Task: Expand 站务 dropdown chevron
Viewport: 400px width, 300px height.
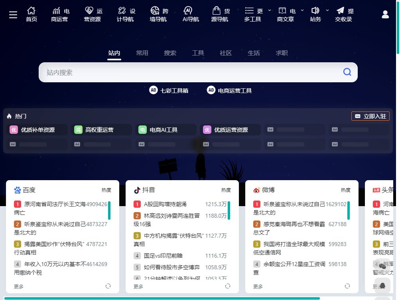Action: click(327, 10)
